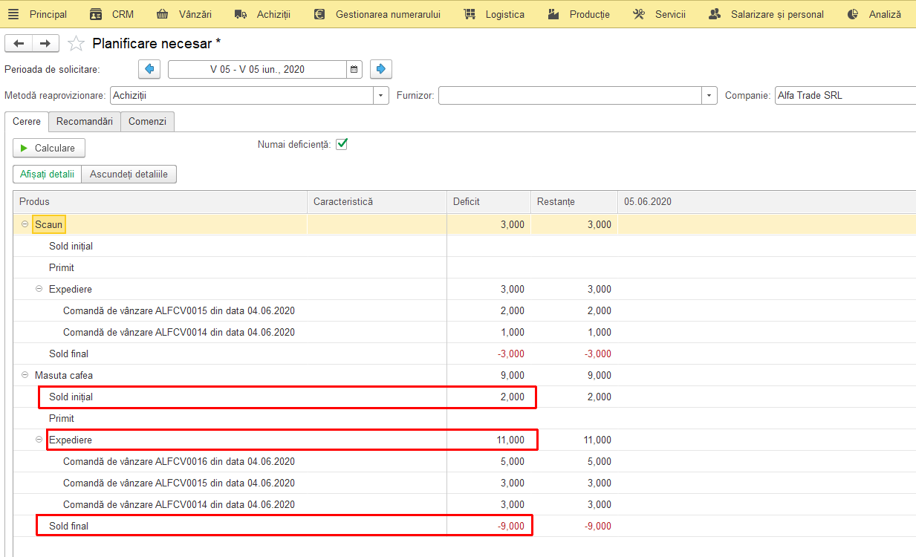Open the Principal menu
The width and height of the screenshot is (916, 557).
(x=48, y=14)
